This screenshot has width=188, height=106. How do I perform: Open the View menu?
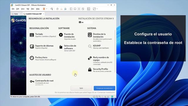[23, 9]
